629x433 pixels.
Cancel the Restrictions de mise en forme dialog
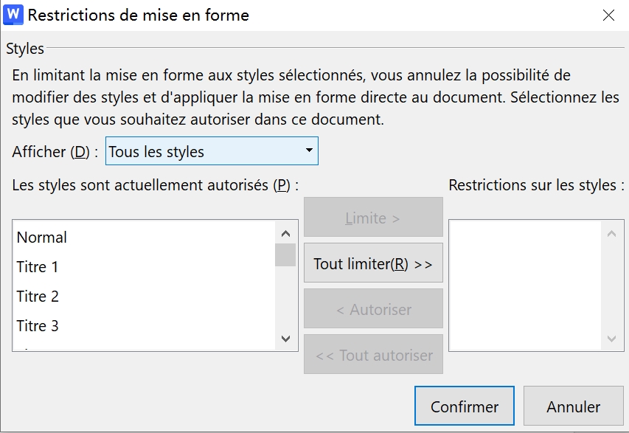pos(574,406)
